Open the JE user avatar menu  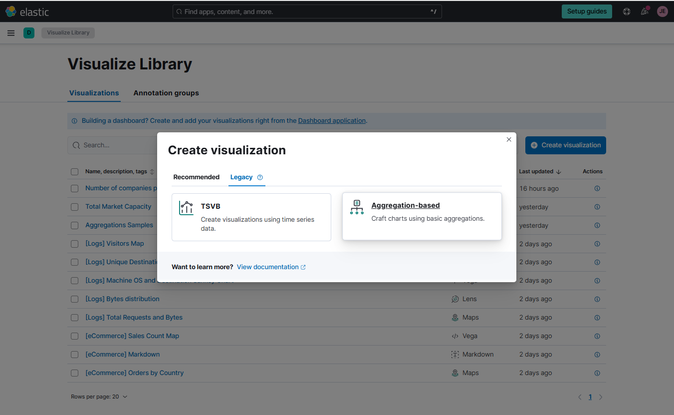[663, 11]
